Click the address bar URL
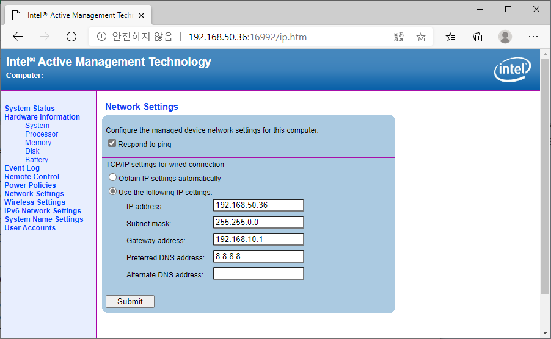This screenshot has height=339, width=551. pyautogui.click(x=248, y=37)
